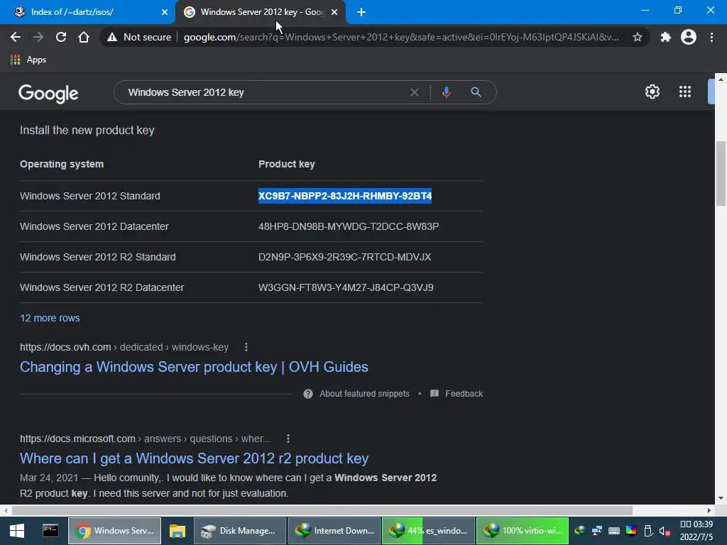Open the touch keyboard tray icon
This screenshot has width=727, height=545.
[x=614, y=531]
